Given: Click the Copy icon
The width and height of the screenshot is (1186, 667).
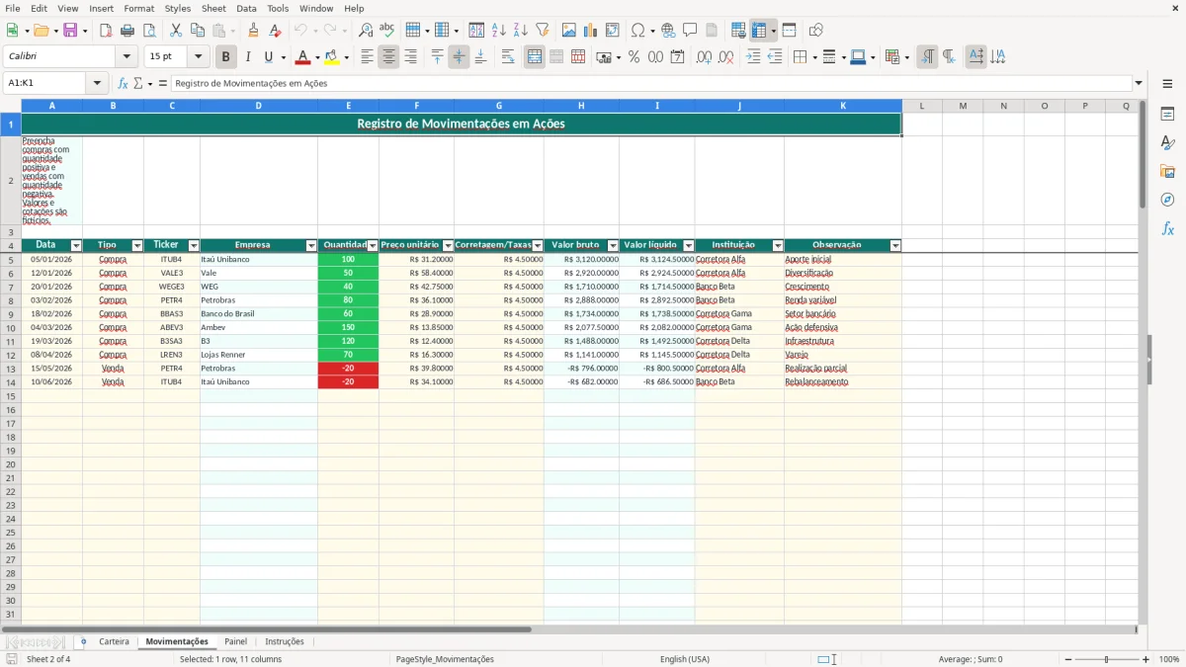Looking at the screenshot, I should (x=198, y=31).
